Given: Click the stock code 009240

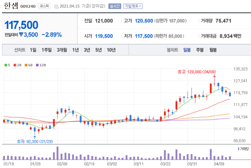Looking at the screenshot, I should coord(28,6).
